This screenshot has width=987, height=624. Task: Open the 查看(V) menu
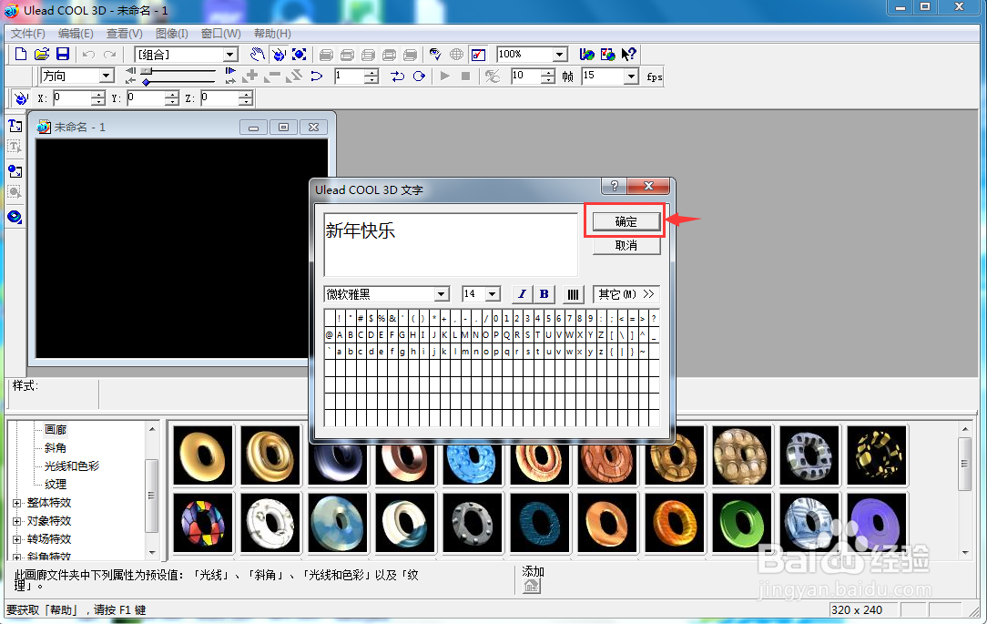(x=124, y=34)
